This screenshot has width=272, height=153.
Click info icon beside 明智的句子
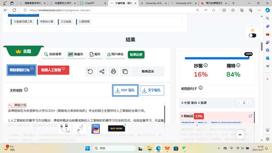click(x=201, y=88)
